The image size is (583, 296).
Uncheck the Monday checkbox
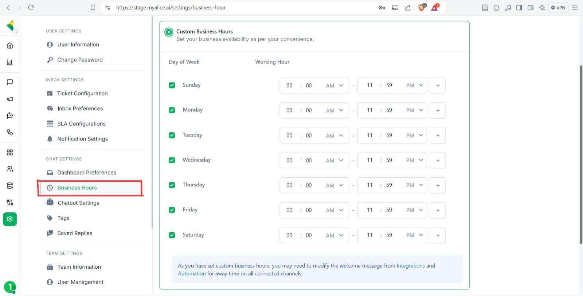click(x=172, y=110)
